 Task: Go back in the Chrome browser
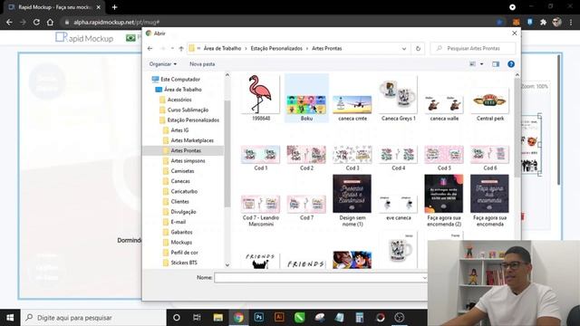coord(9,22)
